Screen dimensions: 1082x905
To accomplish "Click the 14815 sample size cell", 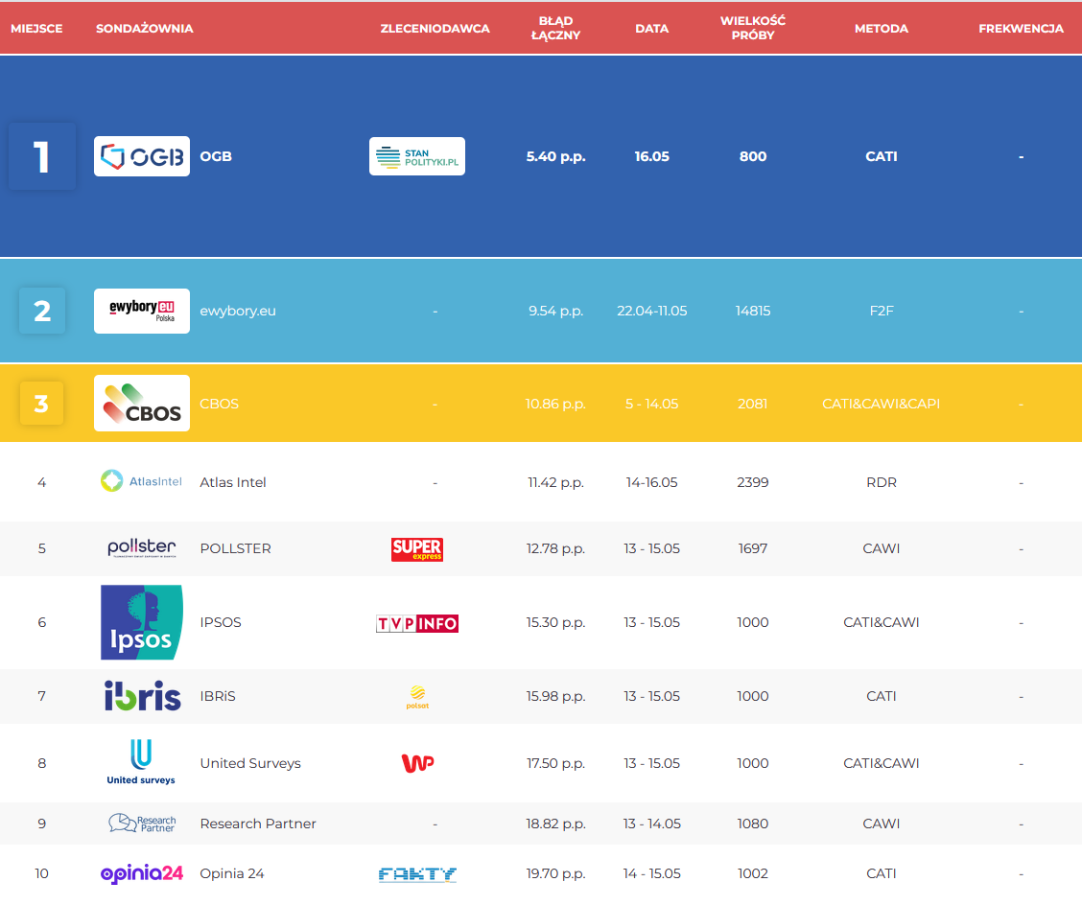I will pyautogui.click(x=753, y=311).
